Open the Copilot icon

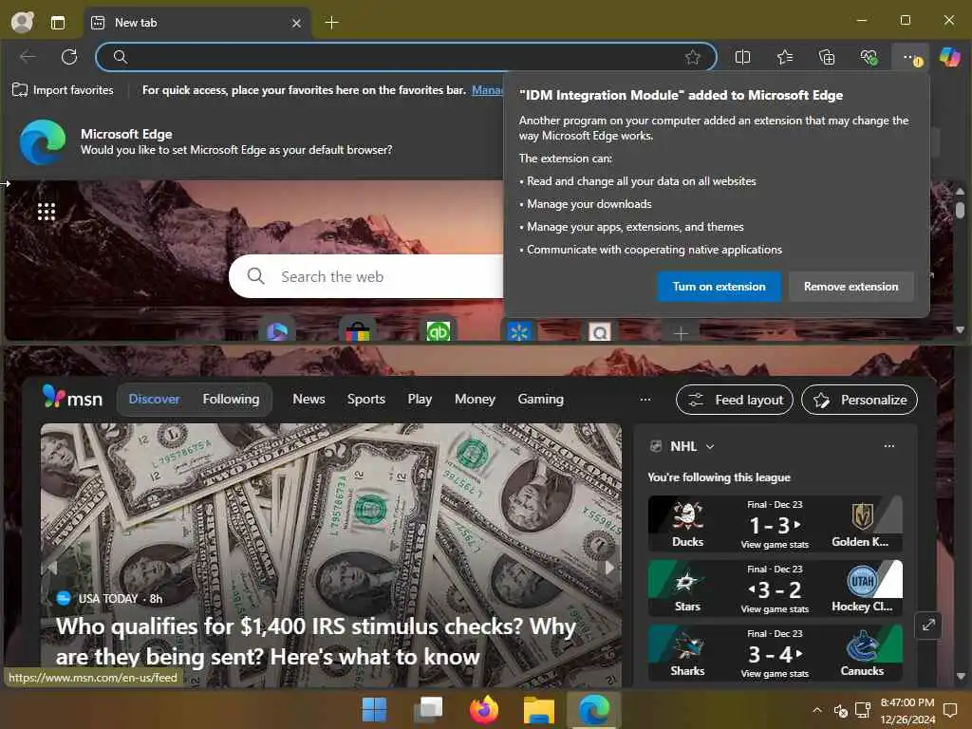tap(949, 57)
